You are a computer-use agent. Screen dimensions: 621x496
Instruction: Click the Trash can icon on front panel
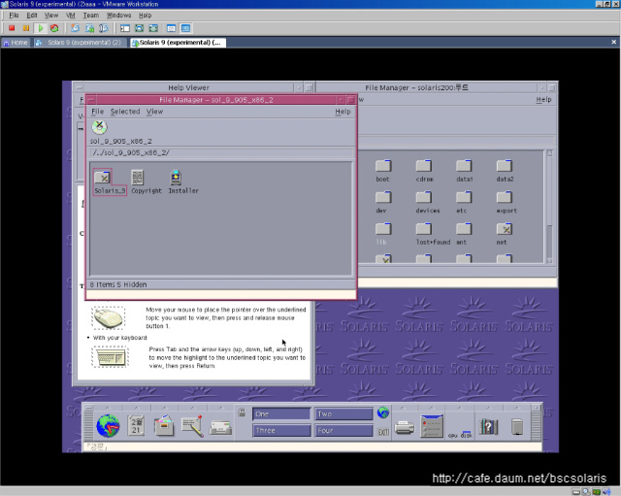click(517, 427)
